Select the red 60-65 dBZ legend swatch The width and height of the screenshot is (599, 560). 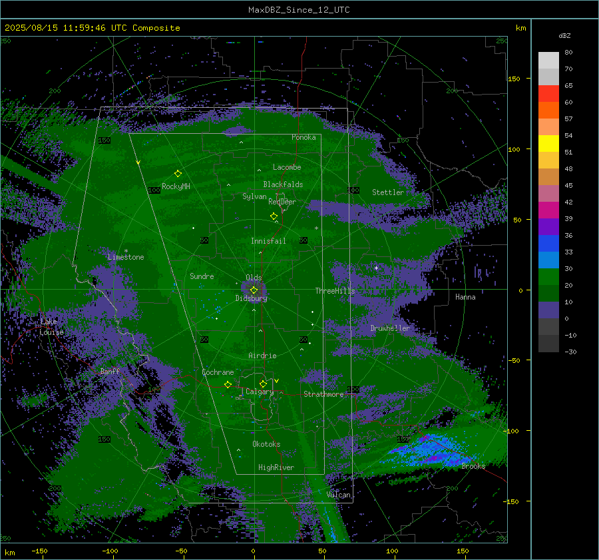click(x=548, y=94)
